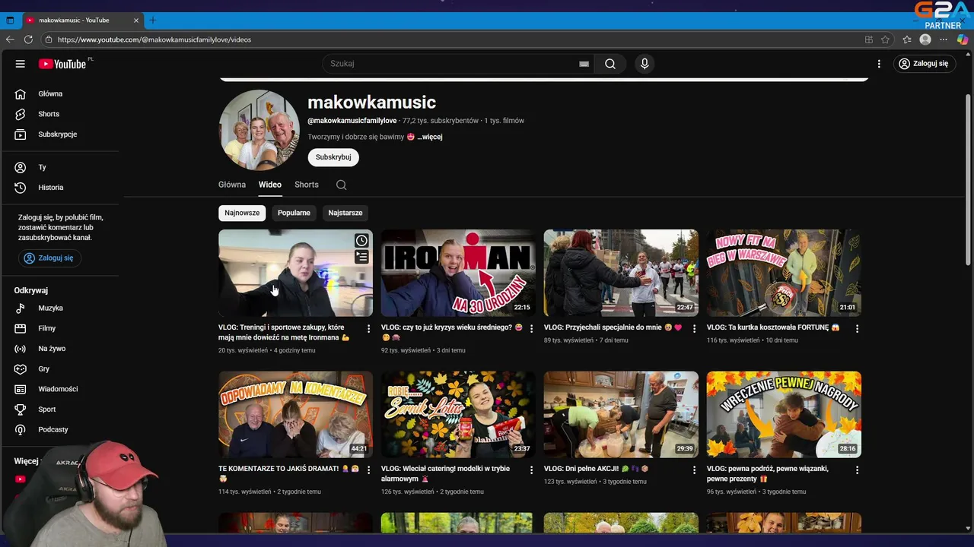Click Zaloguj się in left sidebar
The image size is (974, 547).
pyautogui.click(x=49, y=258)
